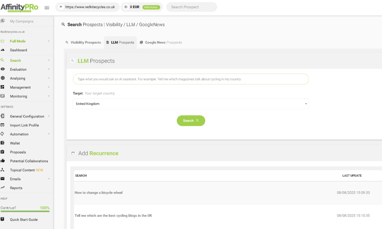This screenshot has height=229, width=382.
Task: Open Proposals clipboard icon
Action: click(3, 152)
